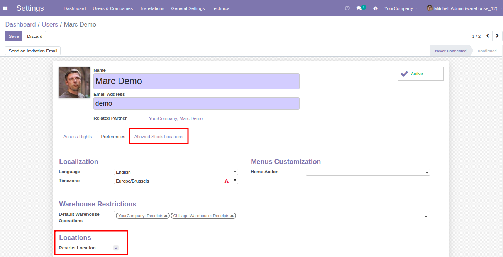Remove Chicago Warehouse: Receipts tag
This screenshot has height=257, width=503.
[x=232, y=216]
